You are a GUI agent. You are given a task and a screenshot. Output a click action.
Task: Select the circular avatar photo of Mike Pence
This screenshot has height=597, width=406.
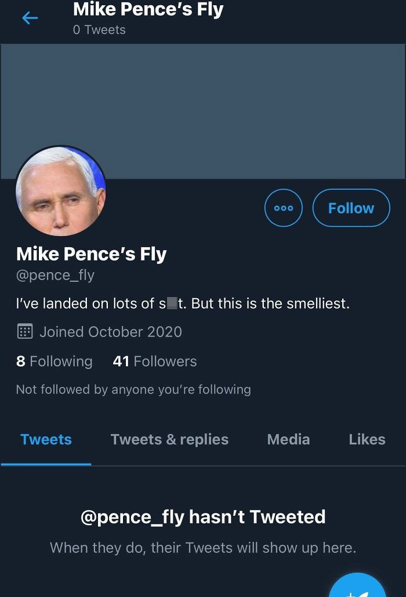(x=61, y=191)
